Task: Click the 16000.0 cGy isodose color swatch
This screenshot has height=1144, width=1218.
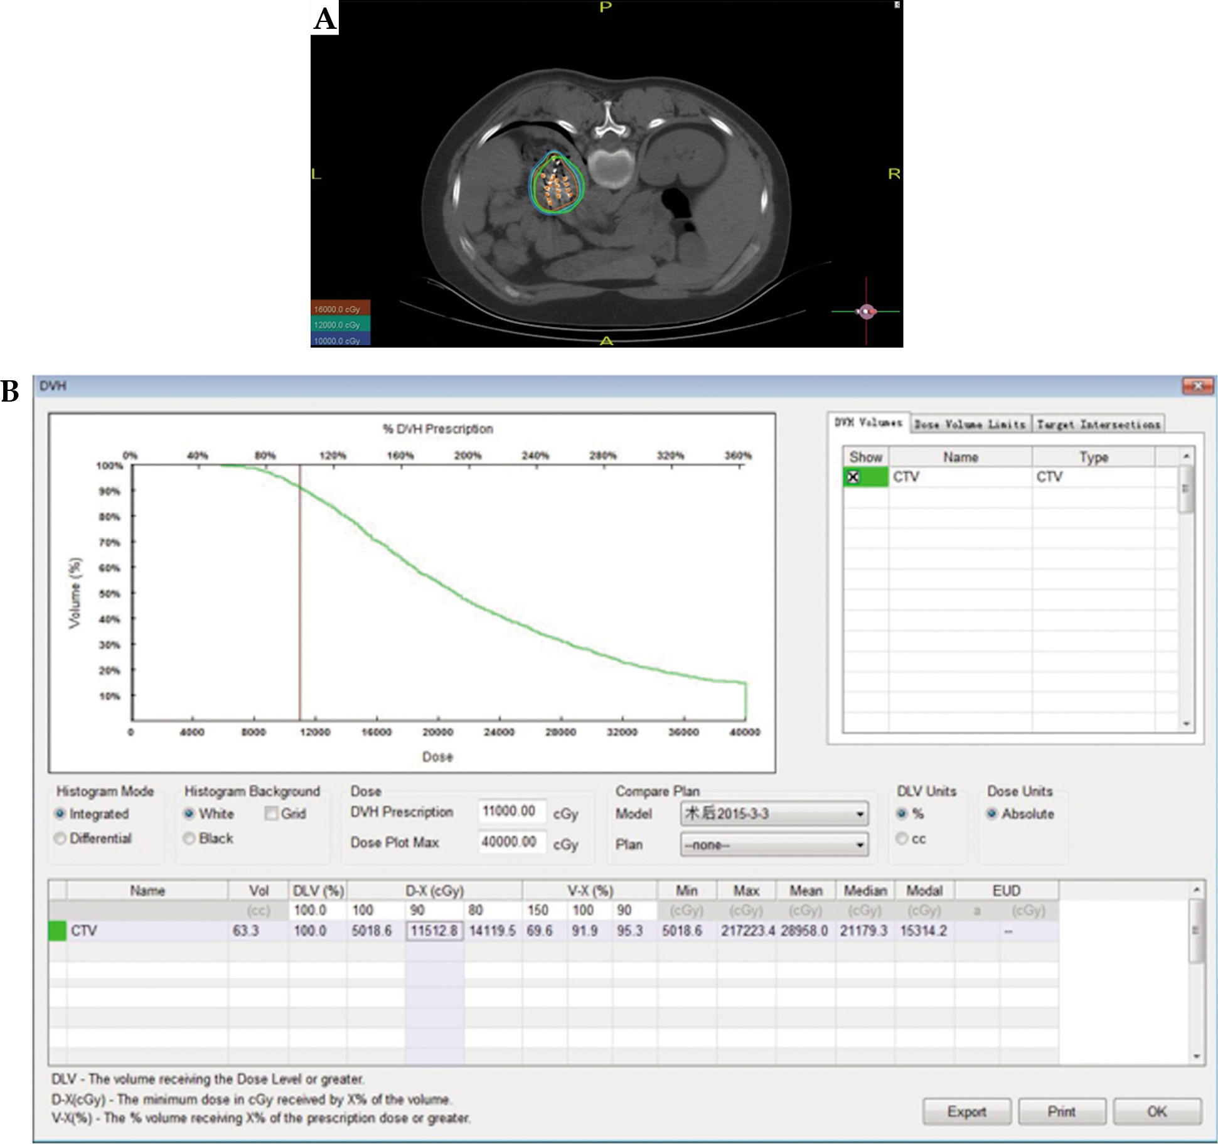Action: click(x=340, y=309)
